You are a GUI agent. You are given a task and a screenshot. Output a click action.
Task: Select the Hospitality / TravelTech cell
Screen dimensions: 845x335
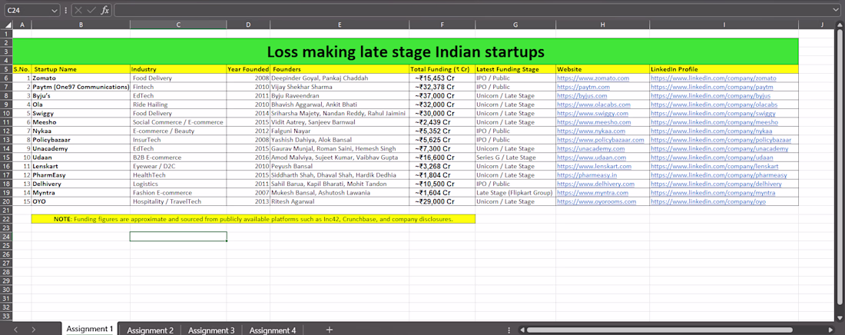point(178,202)
